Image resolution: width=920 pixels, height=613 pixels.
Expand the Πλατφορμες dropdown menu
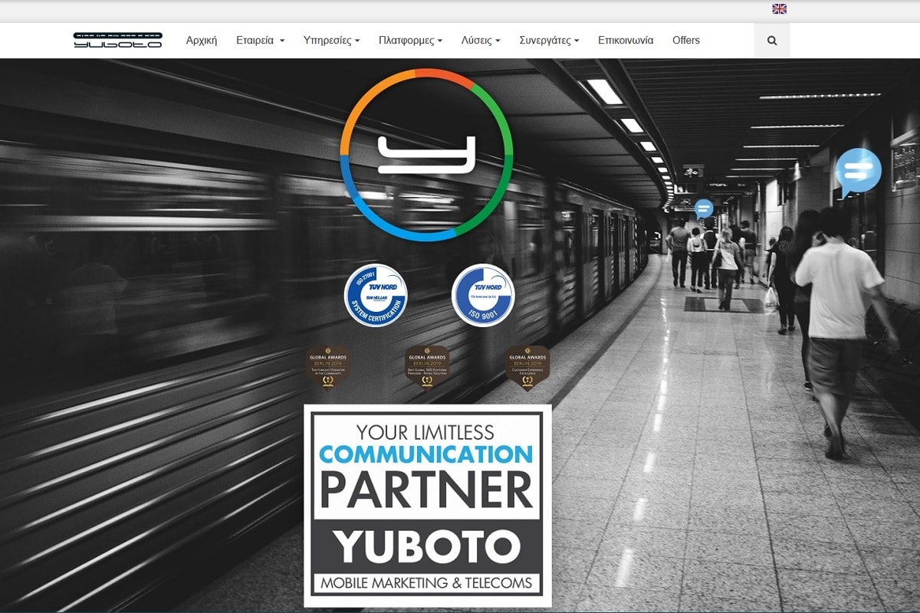(410, 41)
